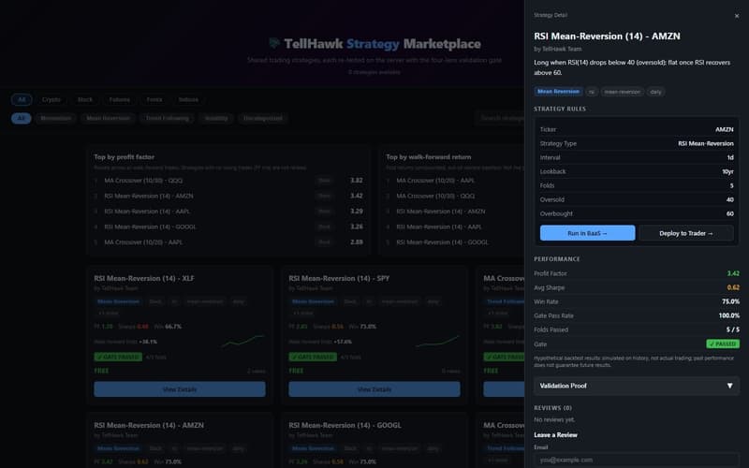Viewport: 749px width, 468px height.
Task: Click the TellHawk hawk logo icon
Action: [x=274, y=43]
